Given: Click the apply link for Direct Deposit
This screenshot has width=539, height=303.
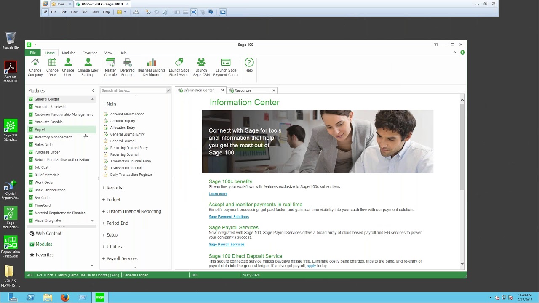Looking at the screenshot, I should (311, 266).
